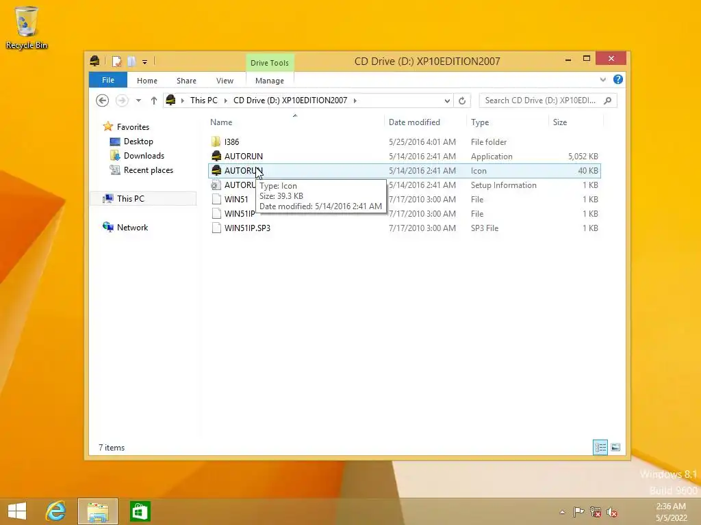Sort by Date modified column header
Image resolution: width=701 pixels, height=525 pixels.
414,122
